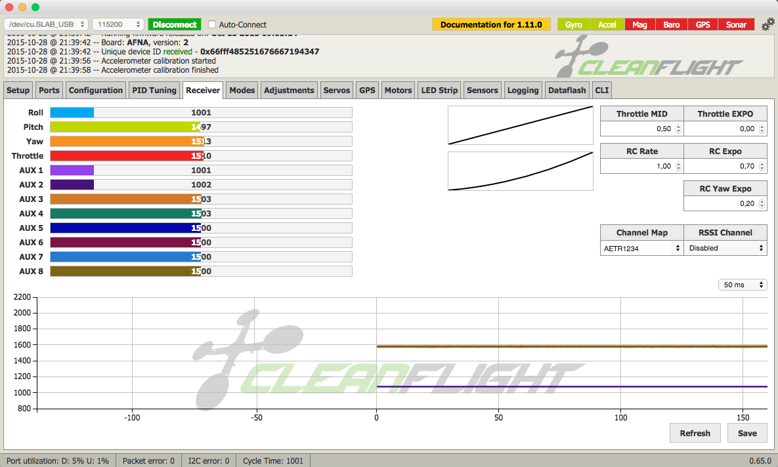Open the settings gear icon
The width and height of the screenshot is (778, 467).
coord(767,24)
